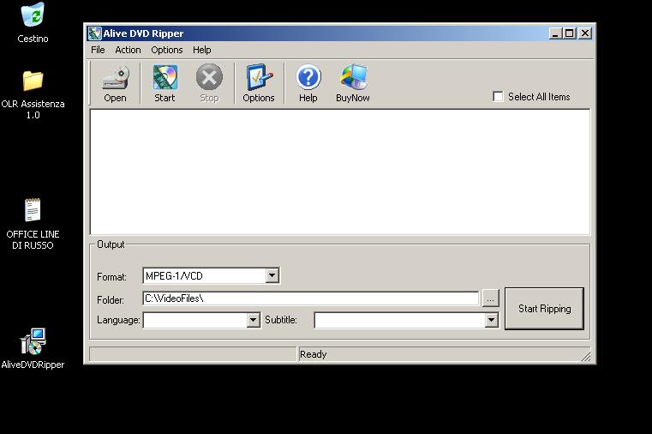Image resolution: width=652 pixels, height=434 pixels.
Task: Open the File menu
Action: (98, 50)
